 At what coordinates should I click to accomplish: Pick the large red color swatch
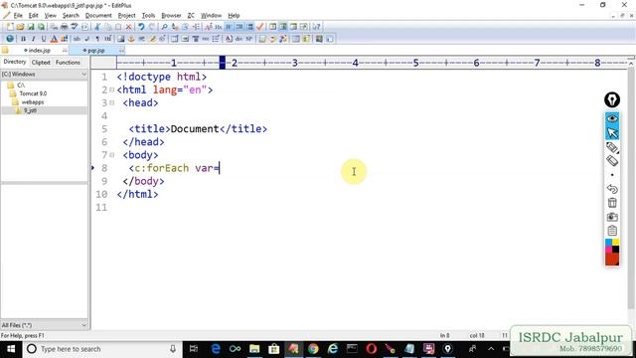(x=612, y=259)
